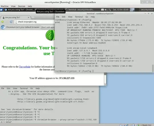Click the HWaddr 08:00:27:0d:99:89 text
The height and width of the screenshot is (126, 154).
[x=107, y=22]
